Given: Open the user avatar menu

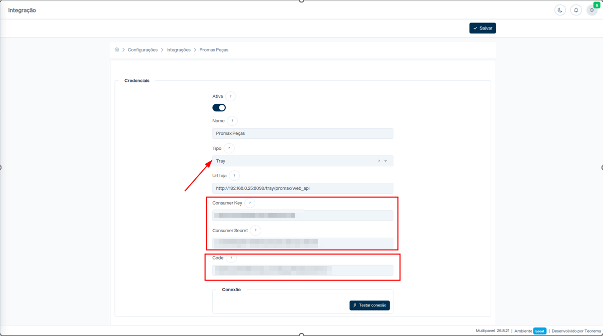Looking at the screenshot, I should coord(592,10).
